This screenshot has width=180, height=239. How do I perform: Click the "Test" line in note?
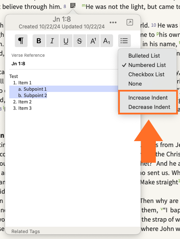(x=14, y=76)
